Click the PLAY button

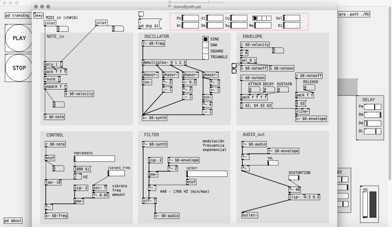click(19, 38)
